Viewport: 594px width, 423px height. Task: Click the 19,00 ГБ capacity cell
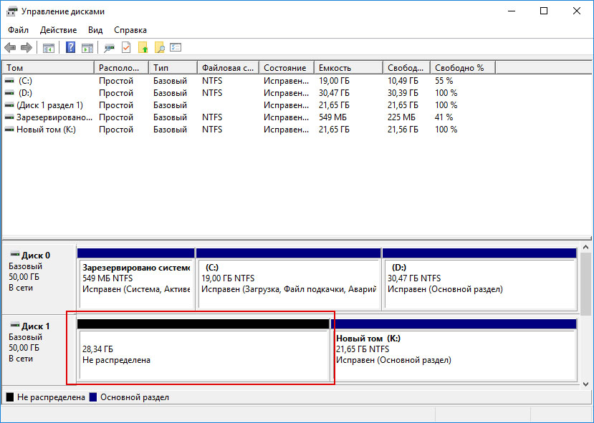(x=334, y=81)
